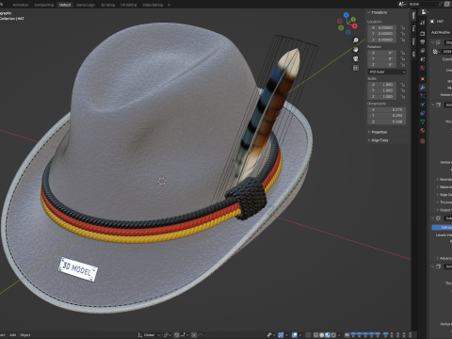
Task: Toggle X-ray mode in viewport header
Action: tap(308, 335)
